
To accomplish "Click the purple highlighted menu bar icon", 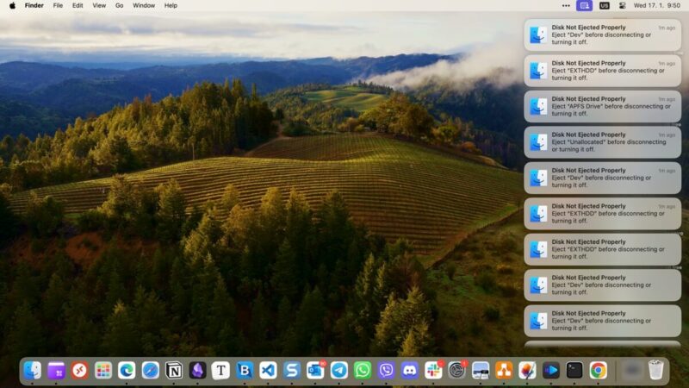I will pyautogui.click(x=585, y=6).
